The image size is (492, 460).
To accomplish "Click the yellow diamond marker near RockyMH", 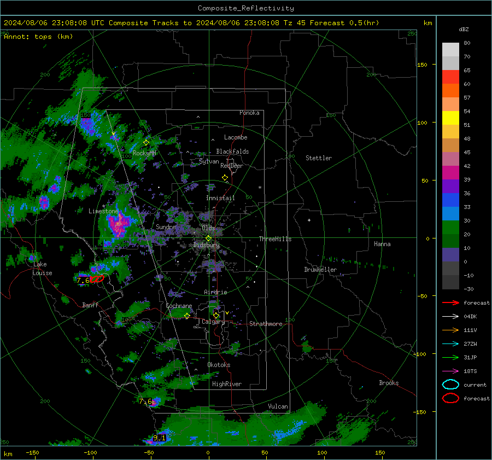I will pyautogui.click(x=146, y=143).
